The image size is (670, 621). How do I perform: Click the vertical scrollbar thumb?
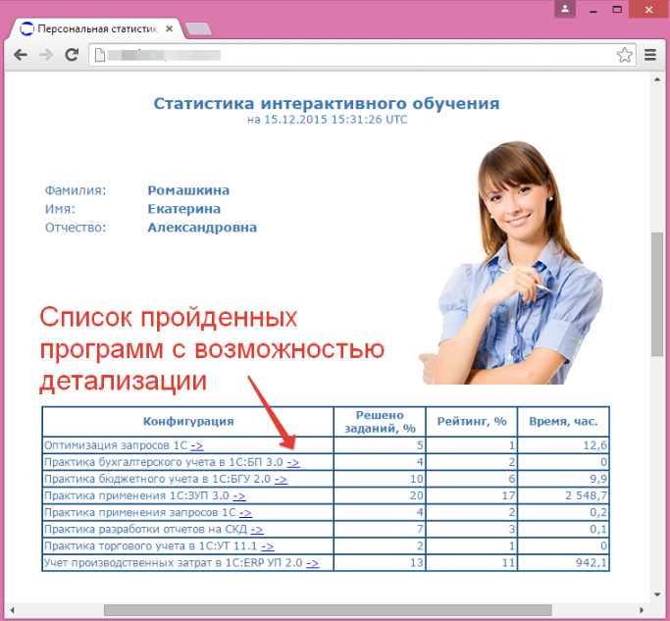tap(657, 294)
